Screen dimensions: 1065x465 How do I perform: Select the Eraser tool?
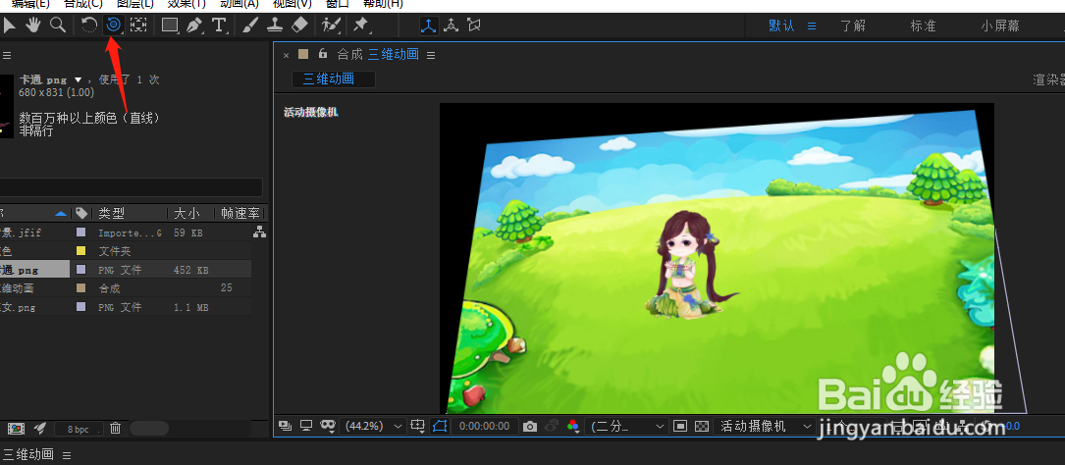(x=299, y=26)
